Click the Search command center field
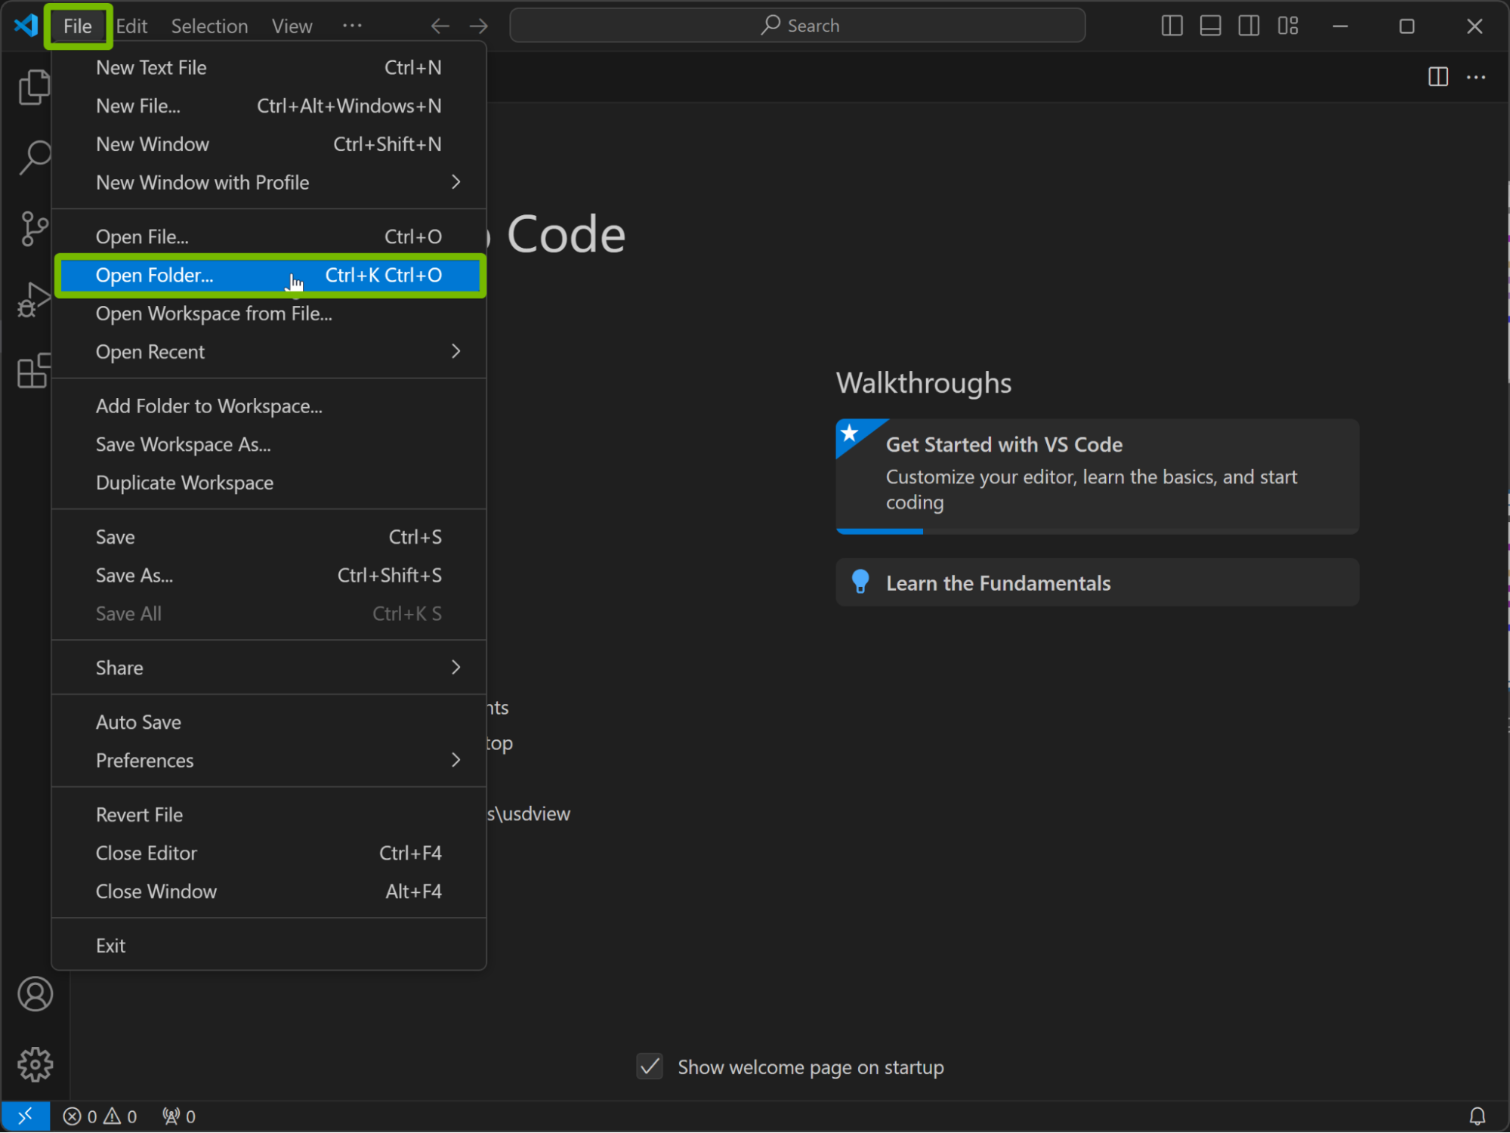The width and height of the screenshot is (1510, 1133). pos(797,26)
